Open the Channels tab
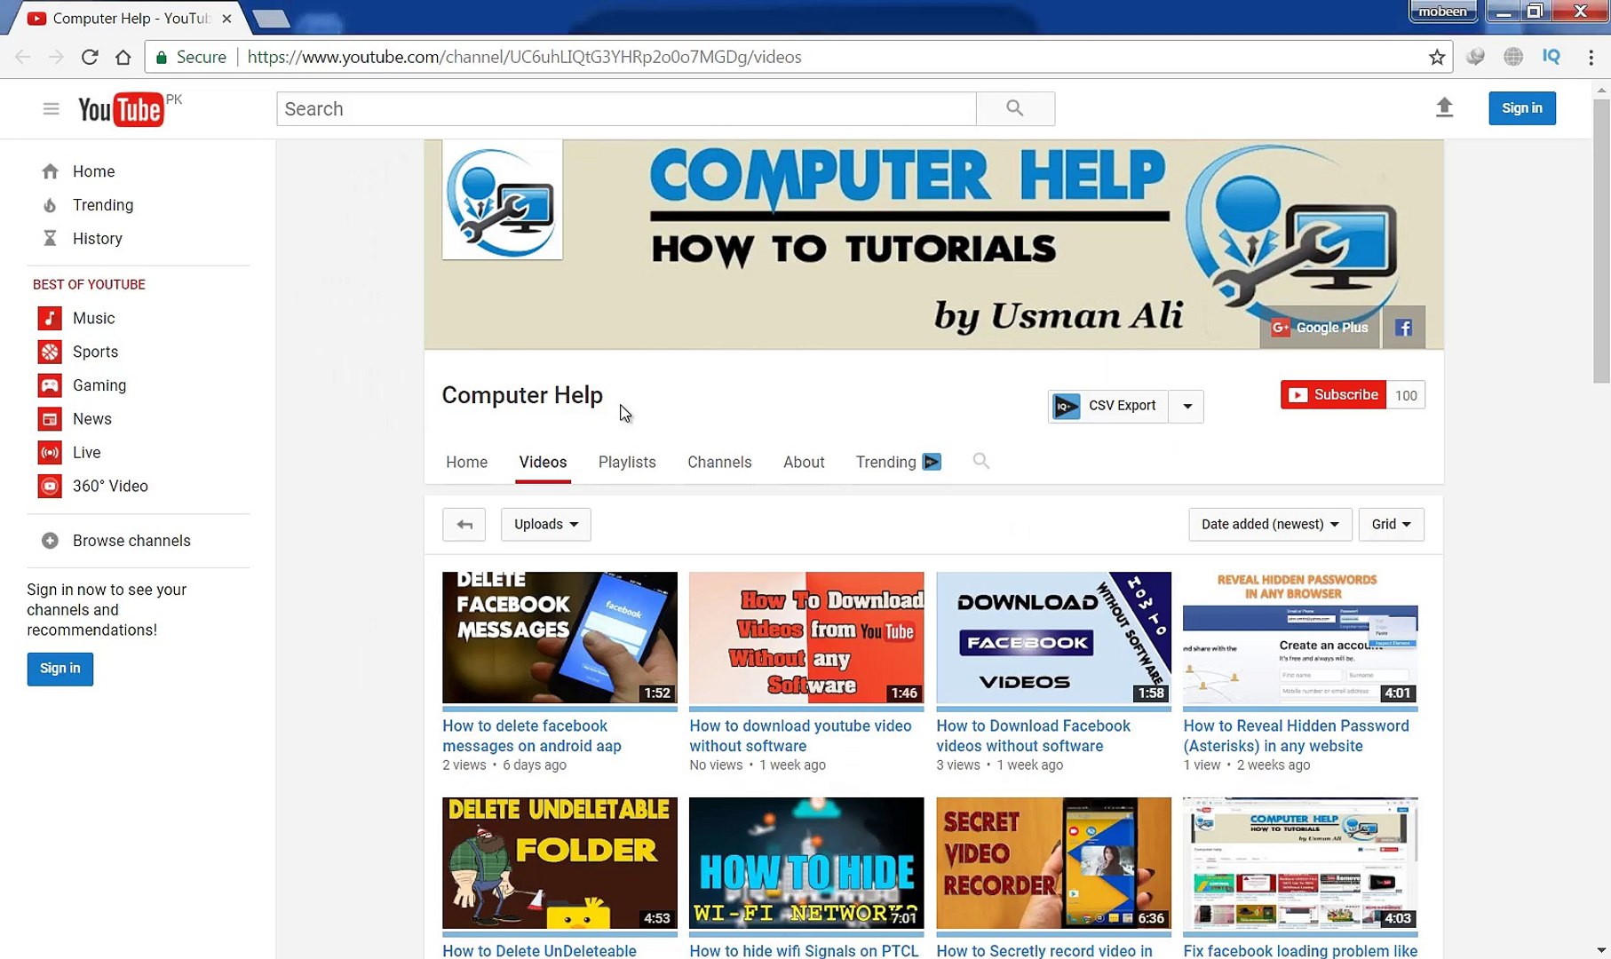1611x959 pixels. (x=719, y=462)
